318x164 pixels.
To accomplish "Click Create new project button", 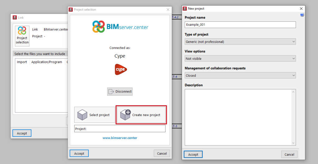I will pos(141,115).
